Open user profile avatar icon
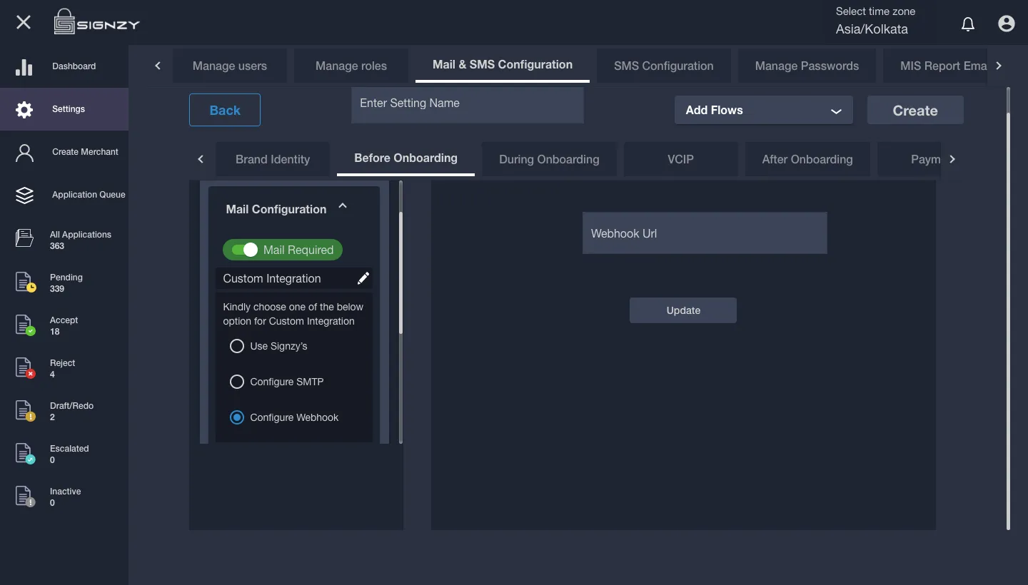Image resolution: width=1028 pixels, height=585 pixels. click(1007, 24)
